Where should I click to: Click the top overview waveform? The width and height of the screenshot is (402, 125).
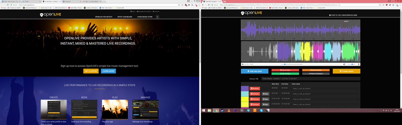click(x=300, y=30)
